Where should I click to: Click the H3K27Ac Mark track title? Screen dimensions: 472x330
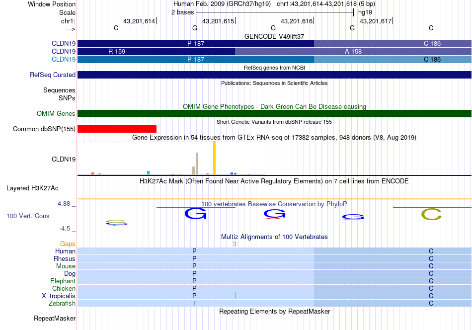pos(274,181)
